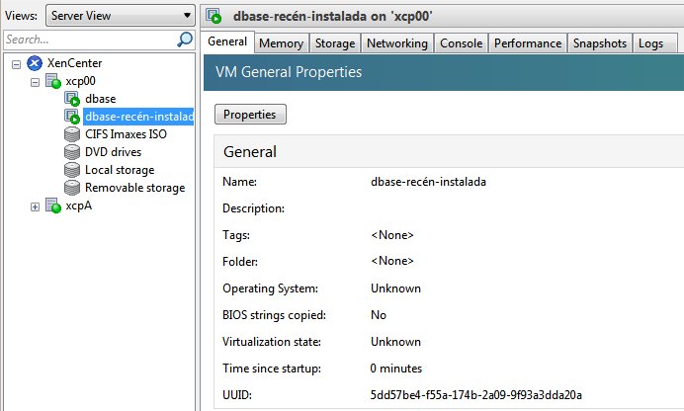This screenshot has width=684, height=411.
Task: Click the Tags: field label
Action: (236, 235)
